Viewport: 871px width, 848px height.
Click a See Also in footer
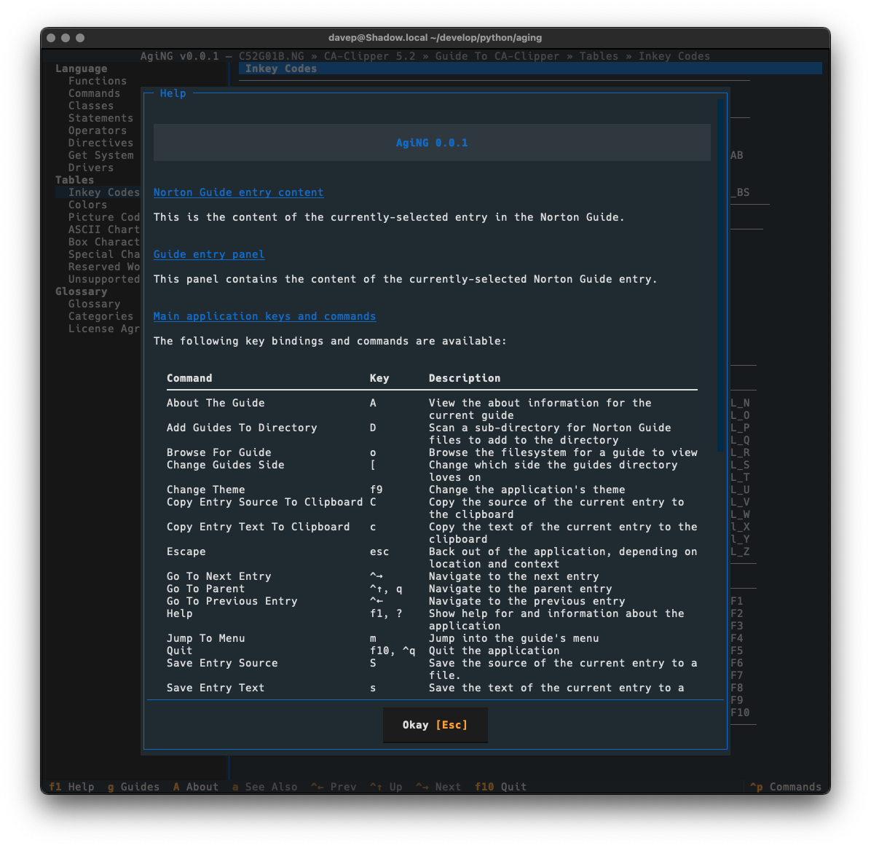(x=264, y=786)
